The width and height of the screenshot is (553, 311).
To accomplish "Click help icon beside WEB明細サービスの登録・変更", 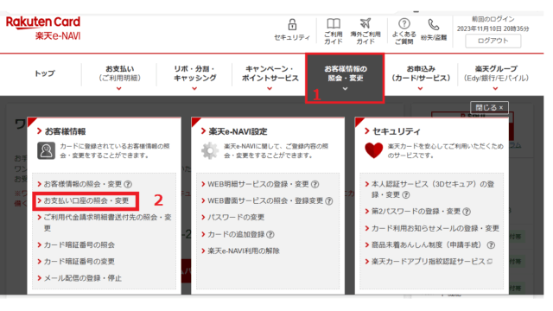I will pyautogui.click(x=315, y=184).
